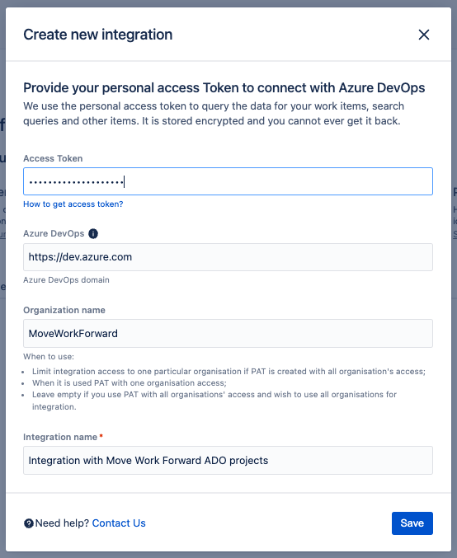The width and height of the screenshot is (457, 558).
Task: Focus the Access Token password field
Action: point(228,181)
